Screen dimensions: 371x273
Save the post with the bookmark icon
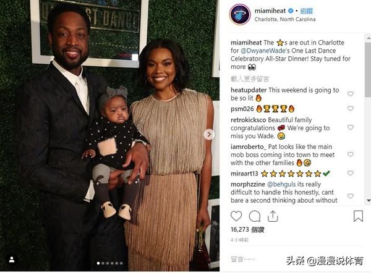coord(358,216)
